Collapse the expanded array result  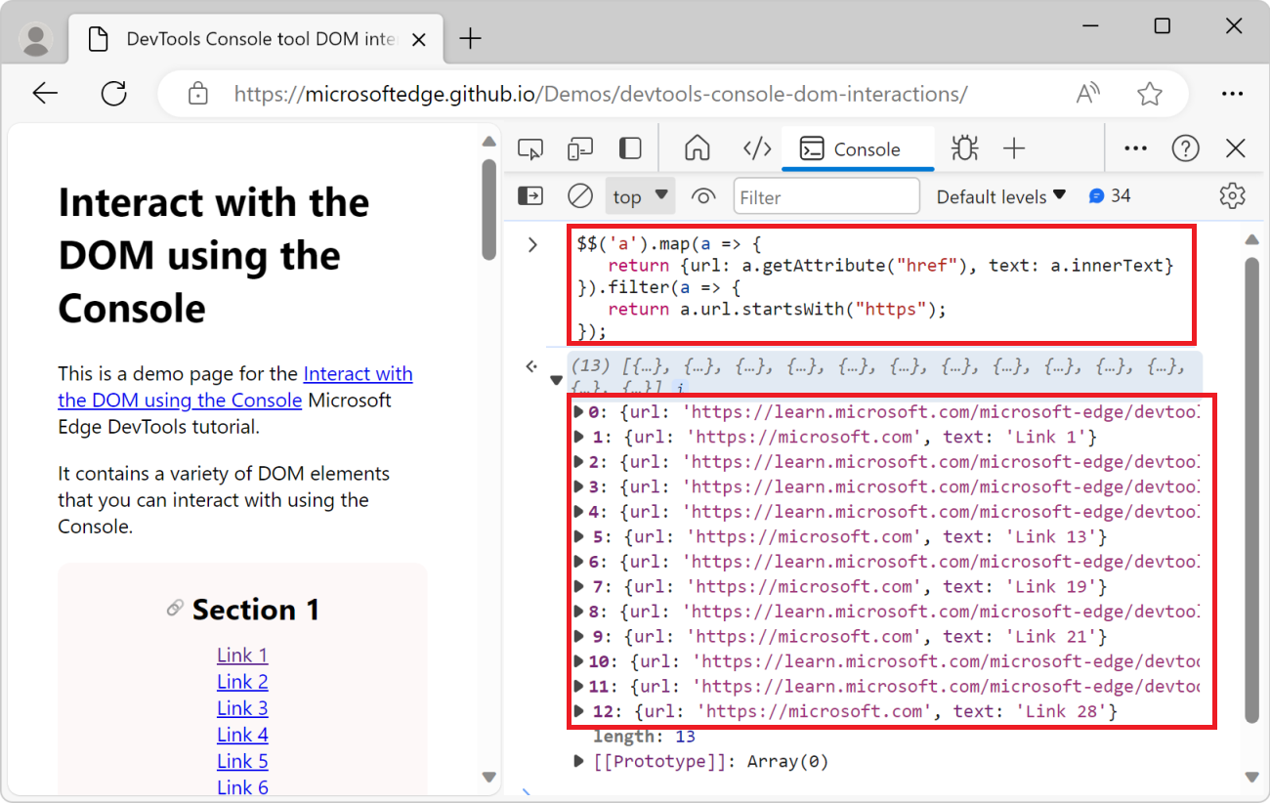(x=556, y=379)
